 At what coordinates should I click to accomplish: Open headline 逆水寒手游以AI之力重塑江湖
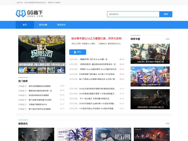[x=97, y=38]
